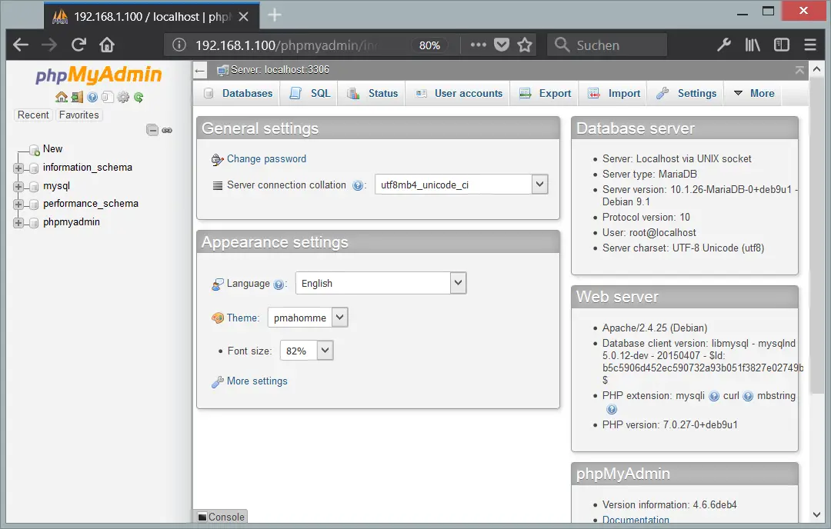
Task: Unlink navigation from main panel chain icon
Action: tap(167, 130)
